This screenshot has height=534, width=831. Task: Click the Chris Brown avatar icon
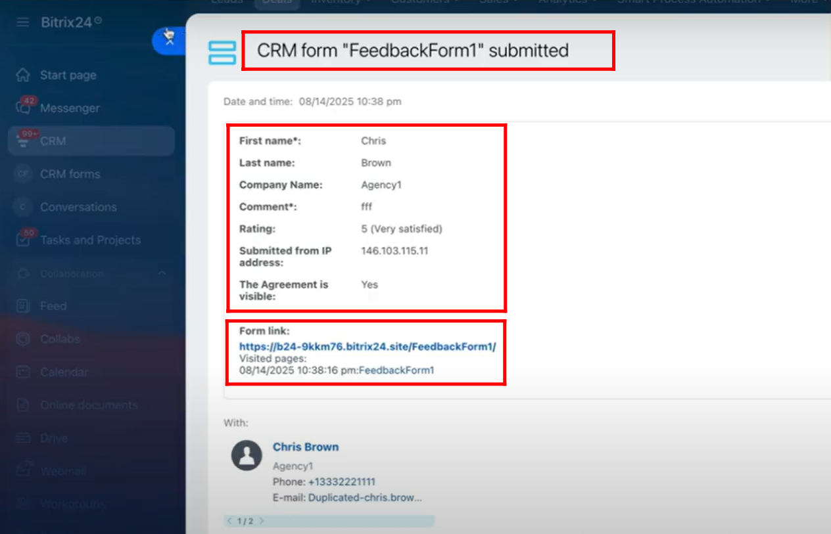pos(247,455)
